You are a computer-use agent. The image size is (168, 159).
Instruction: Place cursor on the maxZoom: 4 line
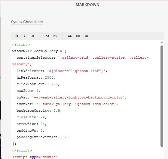tap(28, 91)
